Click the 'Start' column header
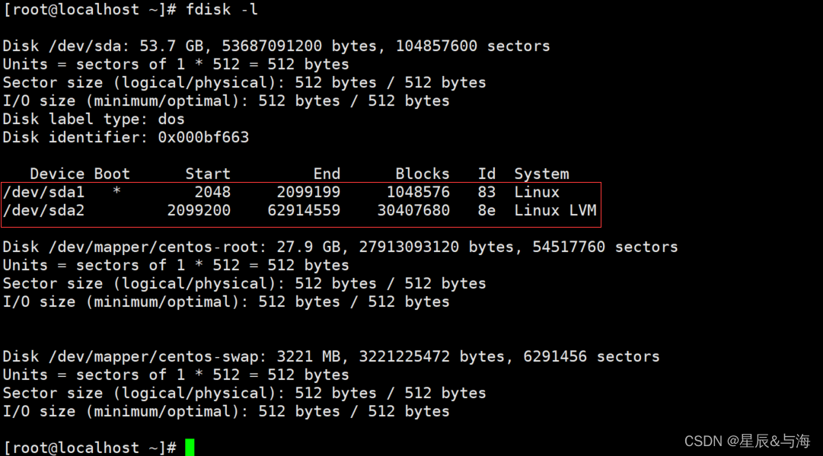 [208, 174]
